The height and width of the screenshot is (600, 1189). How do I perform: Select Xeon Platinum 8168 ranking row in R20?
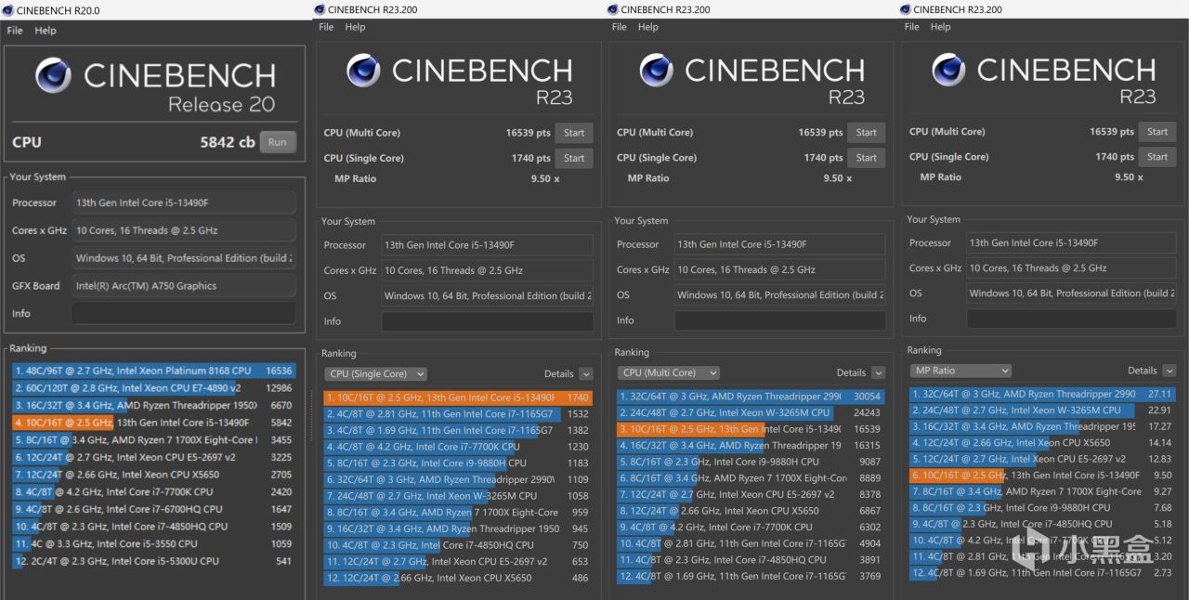pos(154,371)
